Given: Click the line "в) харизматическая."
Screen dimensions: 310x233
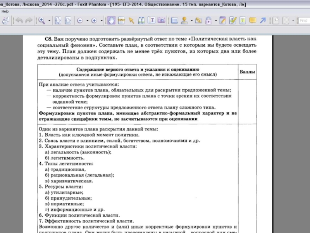Looking at the screenshot, I should pos(69,181).
